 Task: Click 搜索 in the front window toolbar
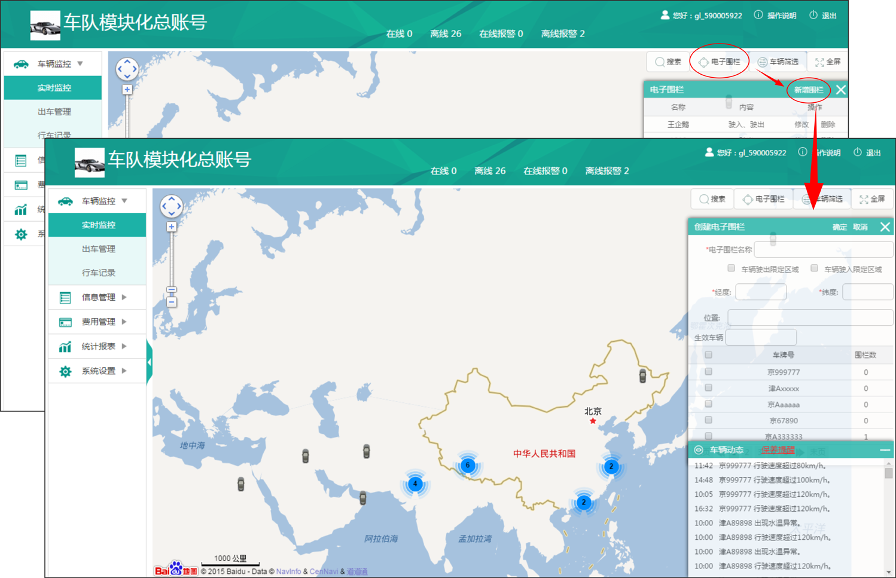click(712, 199)
